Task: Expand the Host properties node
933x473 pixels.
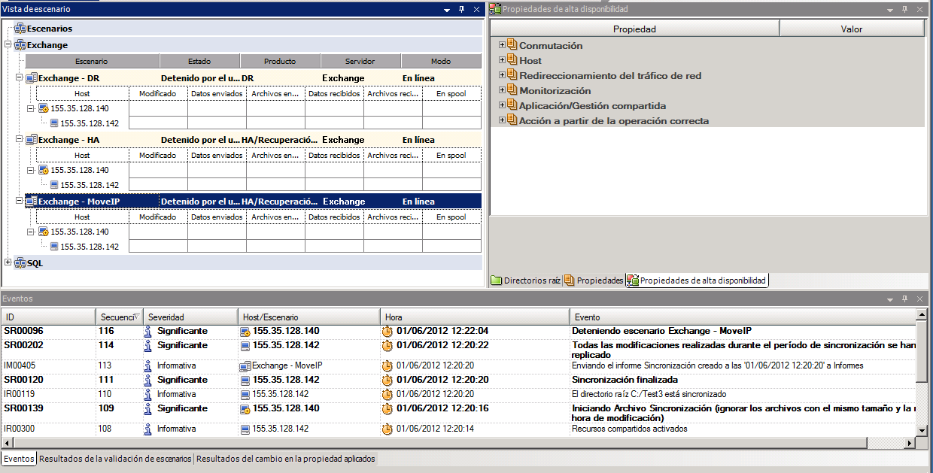Action: click(x=502, y=60)
